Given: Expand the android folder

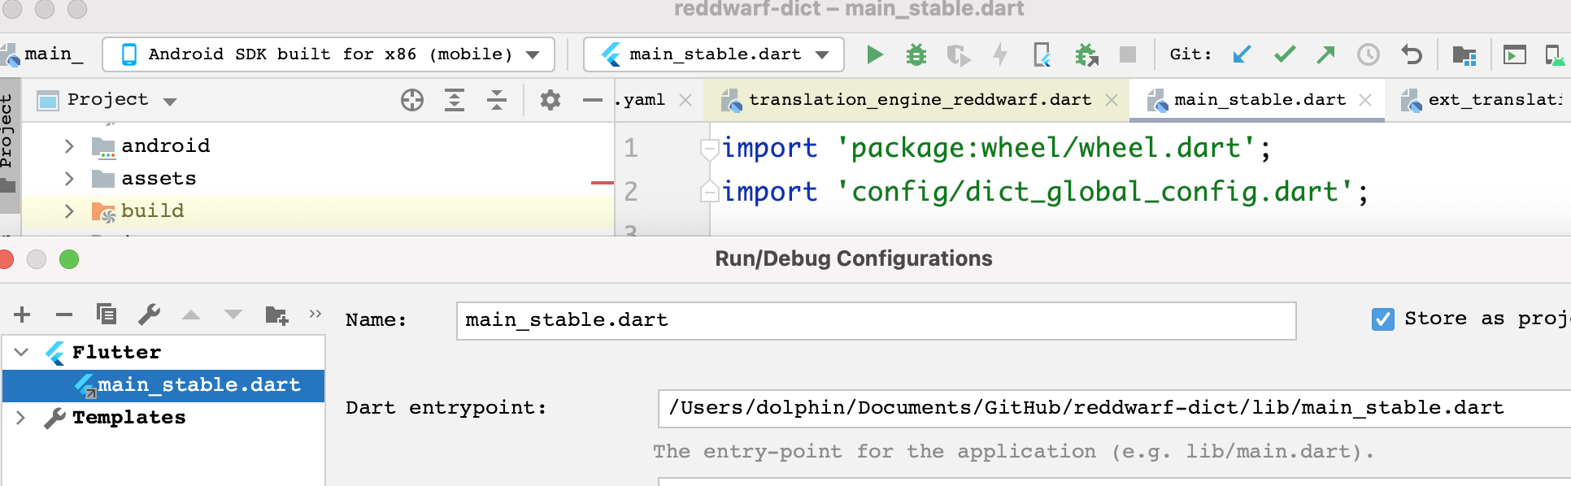Looking at the screenshot, I should 69,146.
